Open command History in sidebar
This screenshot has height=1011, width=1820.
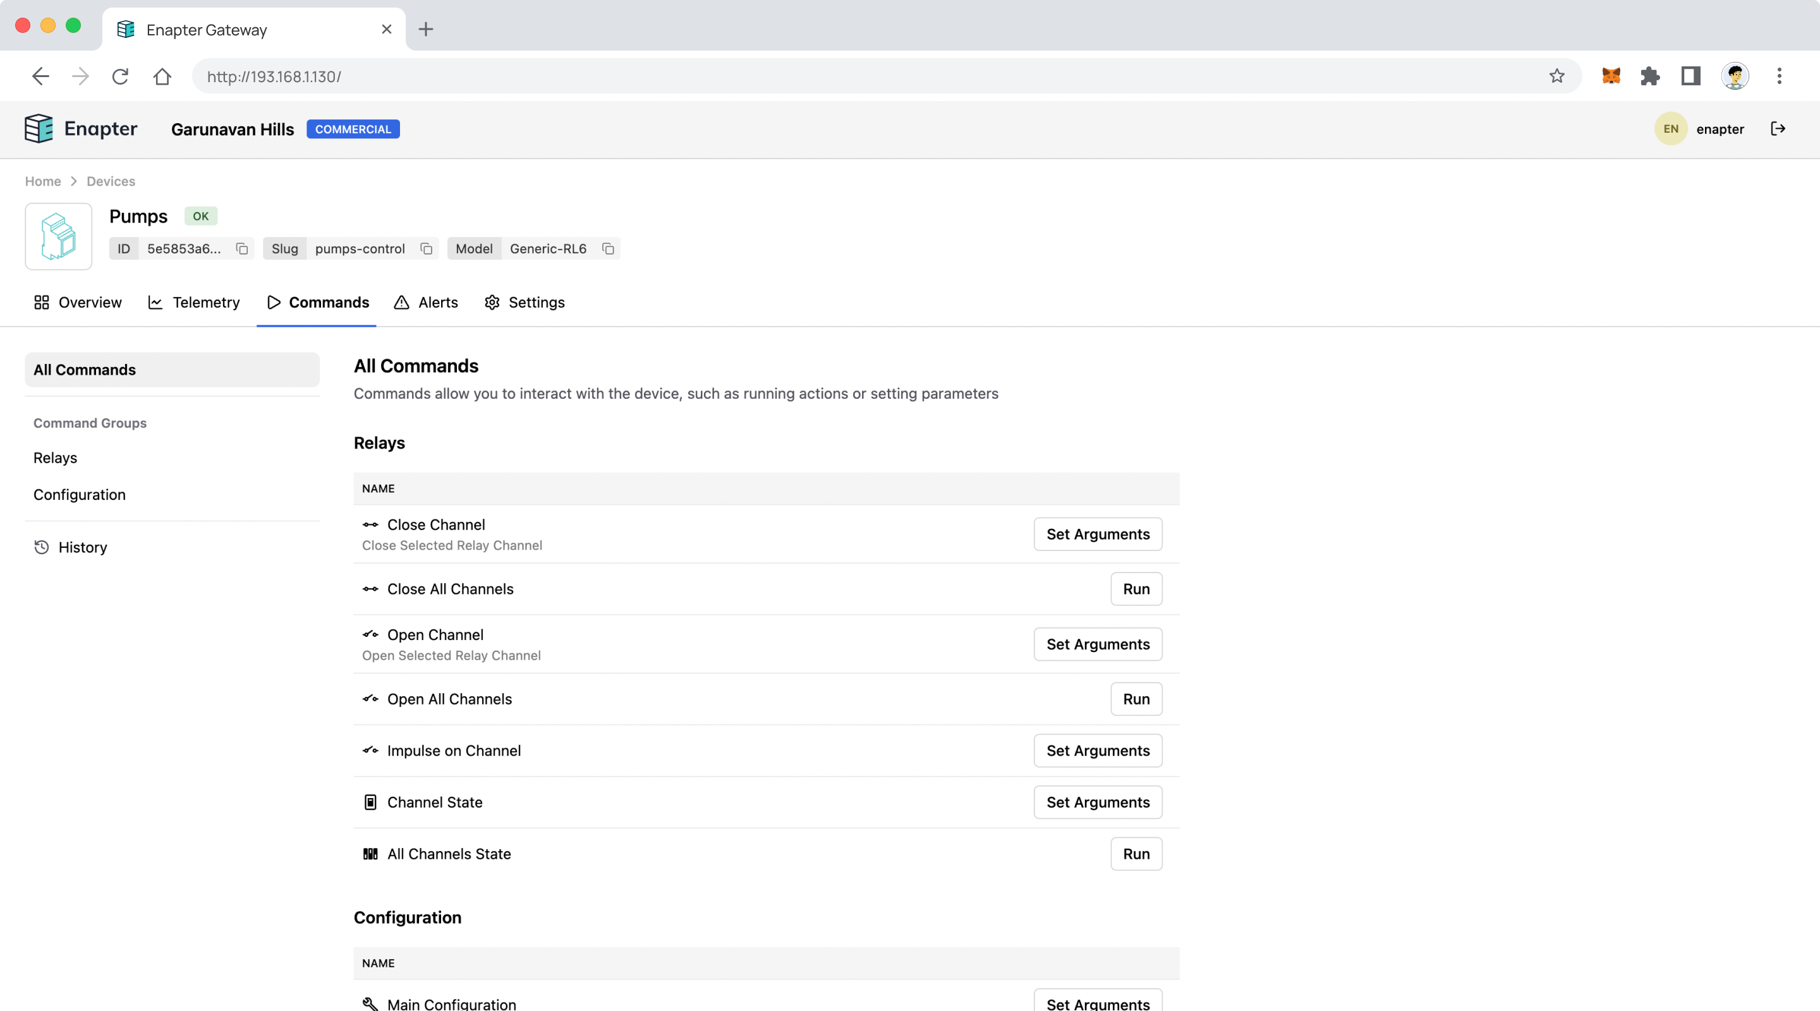82,548
